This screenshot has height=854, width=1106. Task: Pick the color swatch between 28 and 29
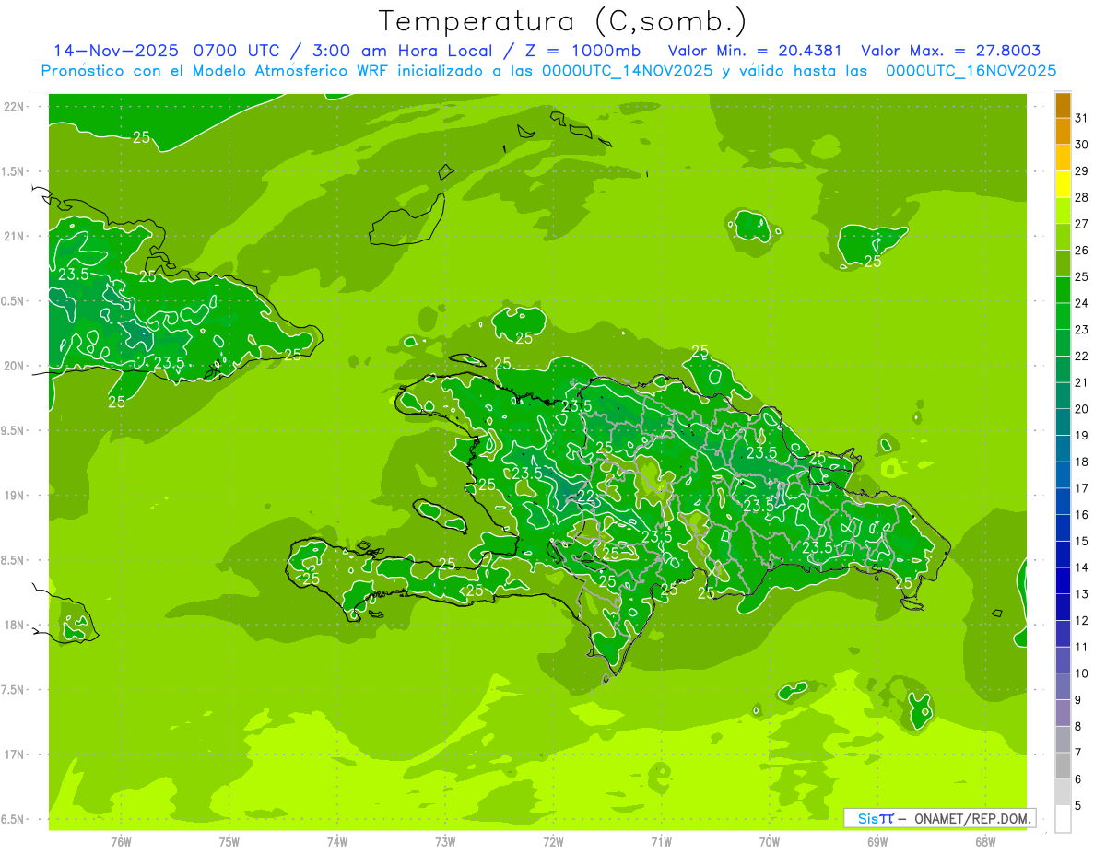pos(1063,184)
